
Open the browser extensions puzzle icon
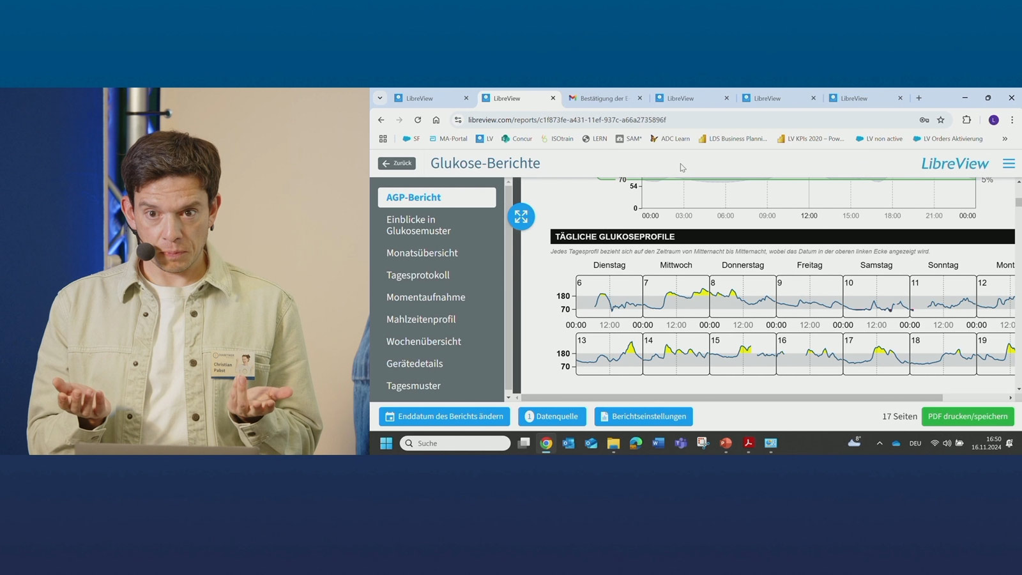[966, 120]
